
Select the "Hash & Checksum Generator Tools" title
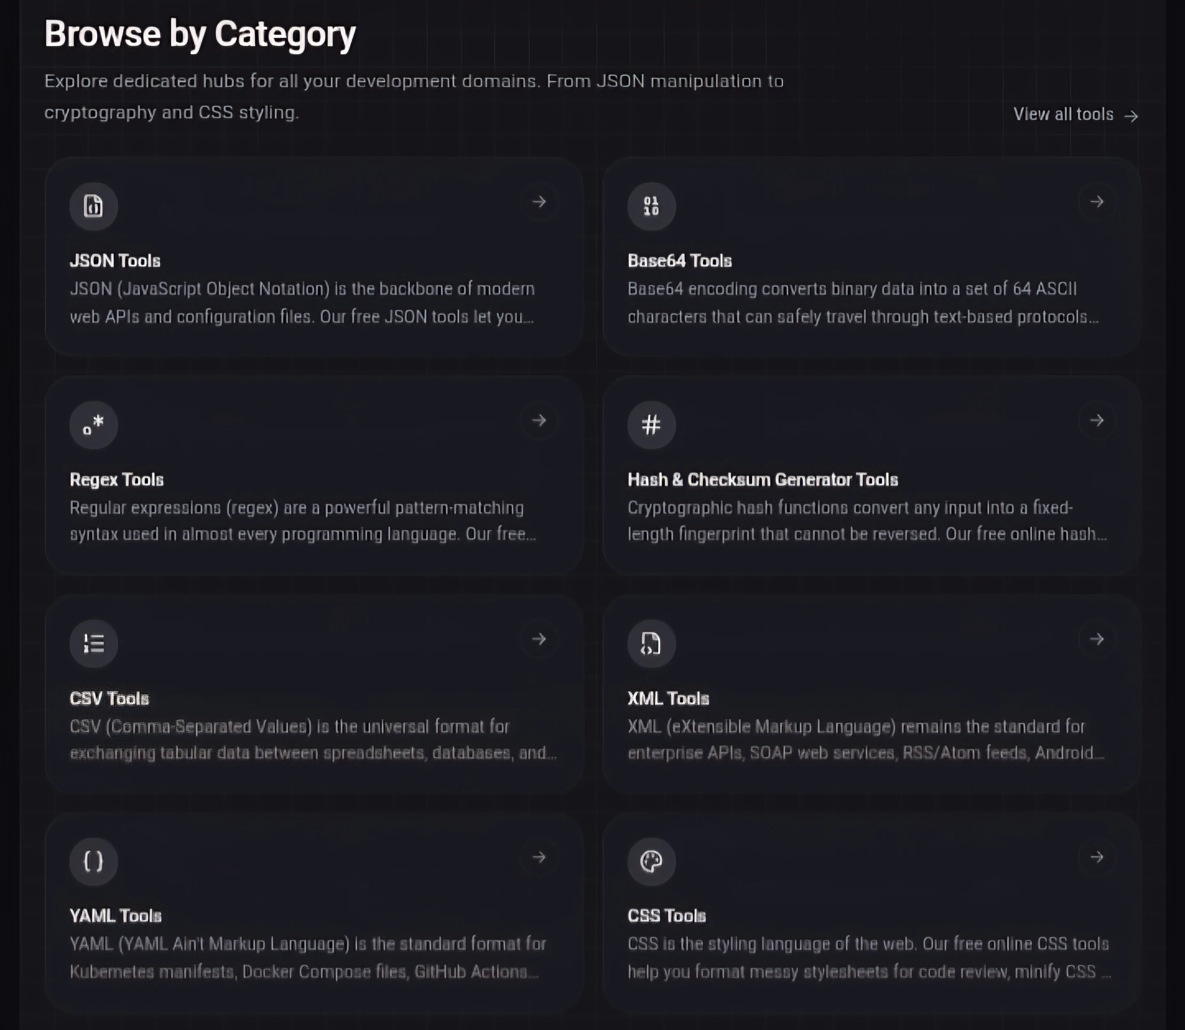762,480
